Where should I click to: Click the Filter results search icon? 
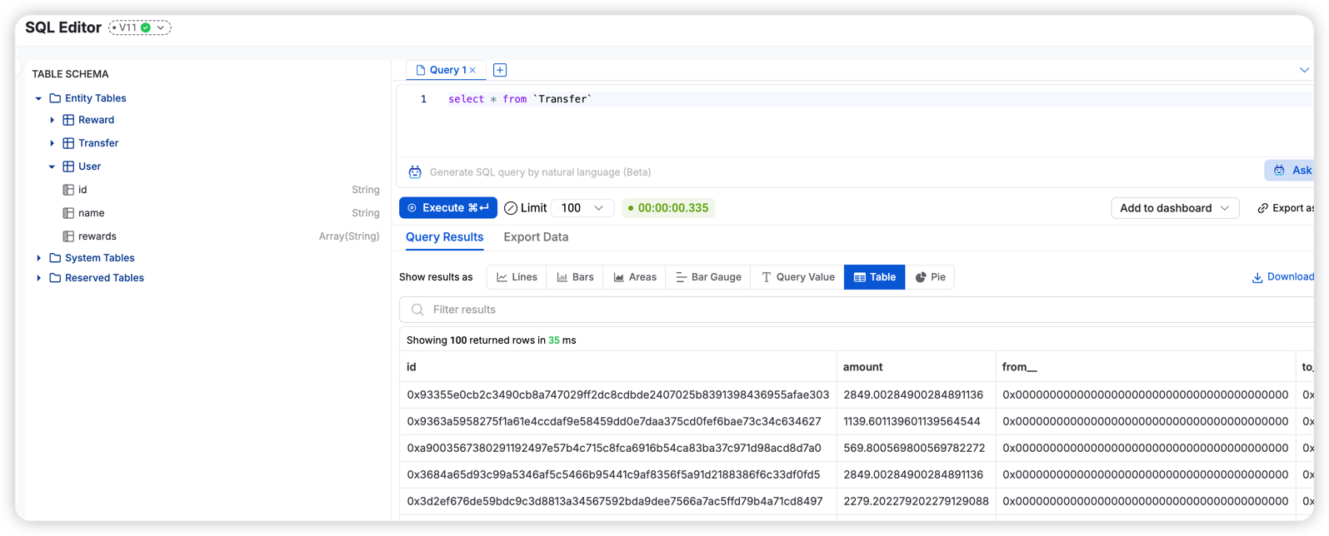(417, 310)
